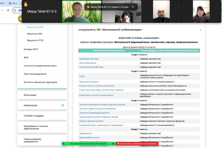Open Технології практично цінних метаболітів link
The image size is (222, 148).
97,109
